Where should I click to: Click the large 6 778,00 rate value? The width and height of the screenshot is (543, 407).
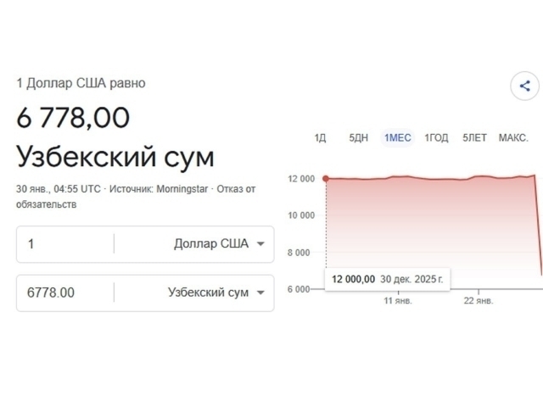pyautogui.click(x=73, y=118)
